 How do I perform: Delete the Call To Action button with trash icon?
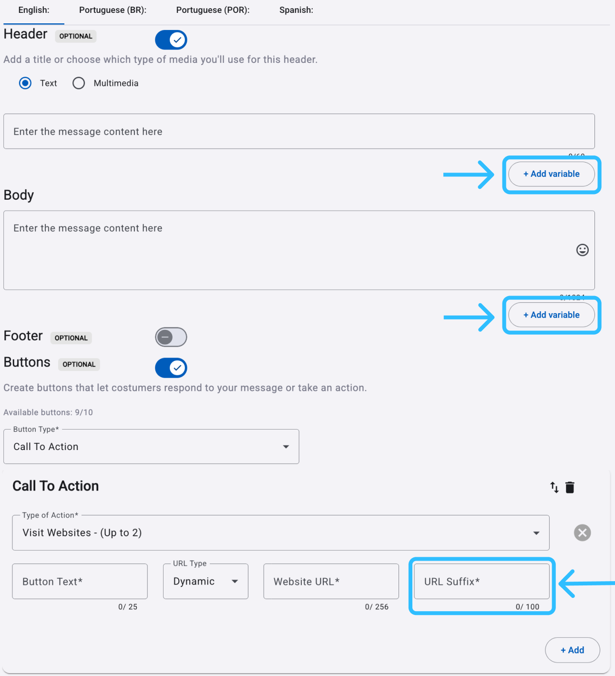(x=570, y=487)
